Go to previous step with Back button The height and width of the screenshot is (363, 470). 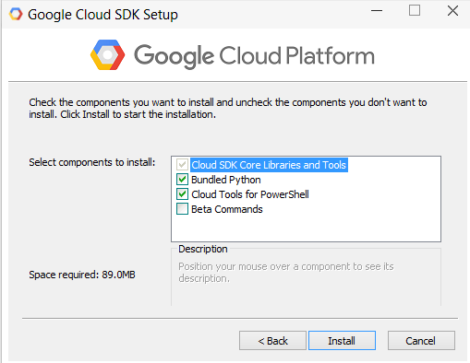click(272, 341)
